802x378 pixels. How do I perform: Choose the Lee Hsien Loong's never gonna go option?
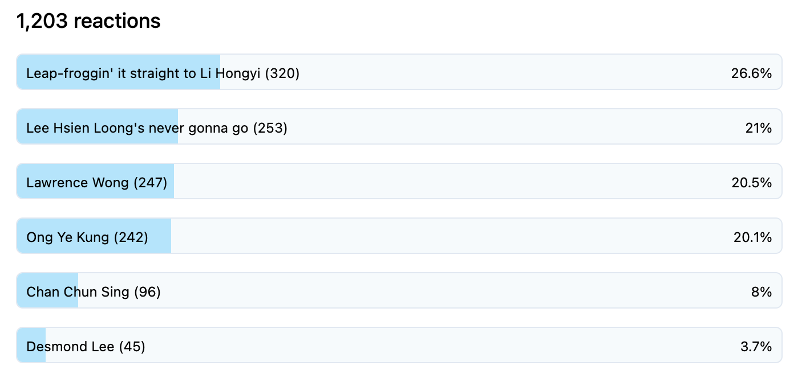(x=399, y=126)
